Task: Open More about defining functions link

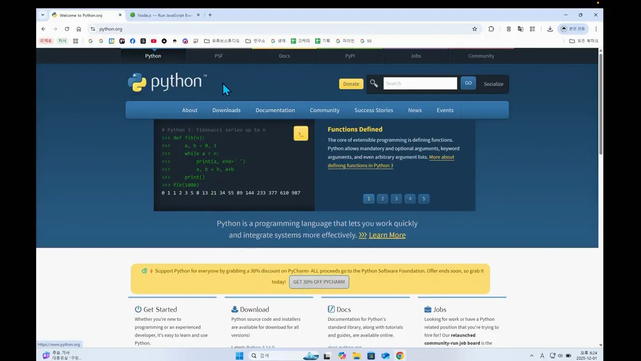Action: (391, 161)
